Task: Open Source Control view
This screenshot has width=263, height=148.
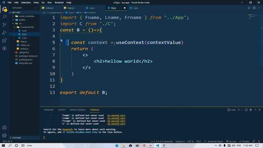Action: 5,25
